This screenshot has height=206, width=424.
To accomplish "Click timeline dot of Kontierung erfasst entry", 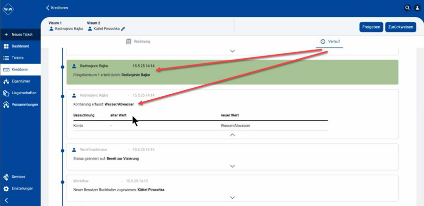I will coord(63,96).
